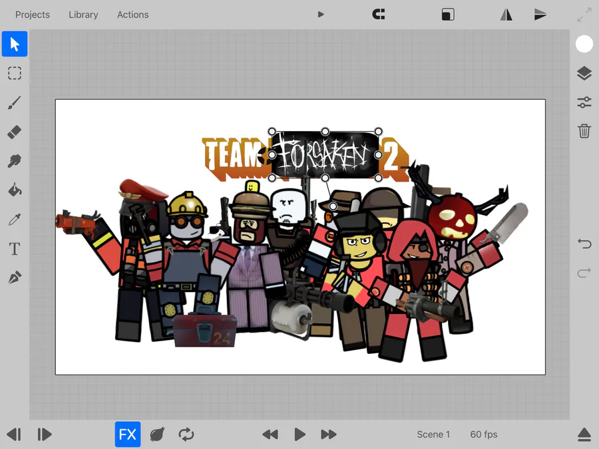Delete selection with the trash icon
The image size is (599, 449).
[x=584, y=131]
